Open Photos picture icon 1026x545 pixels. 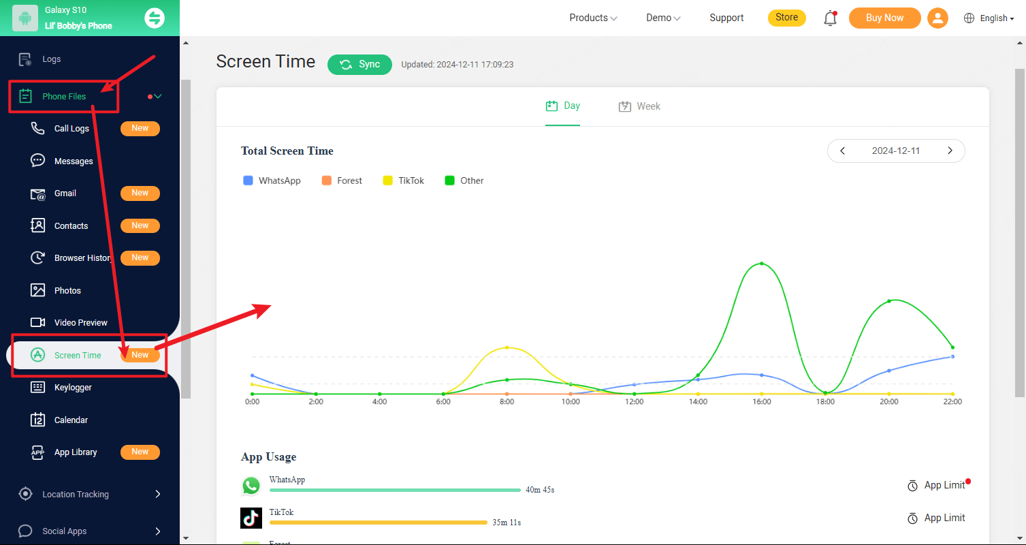coord(38,290)
